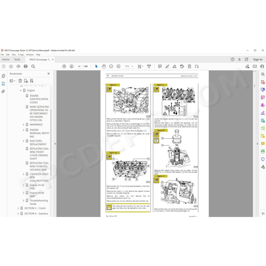Open REPLACING SEAL RING FLYWHEEL HOUSING bookmark
The width and height of the screenshot is (266, 266).
[x=39, y=166]
